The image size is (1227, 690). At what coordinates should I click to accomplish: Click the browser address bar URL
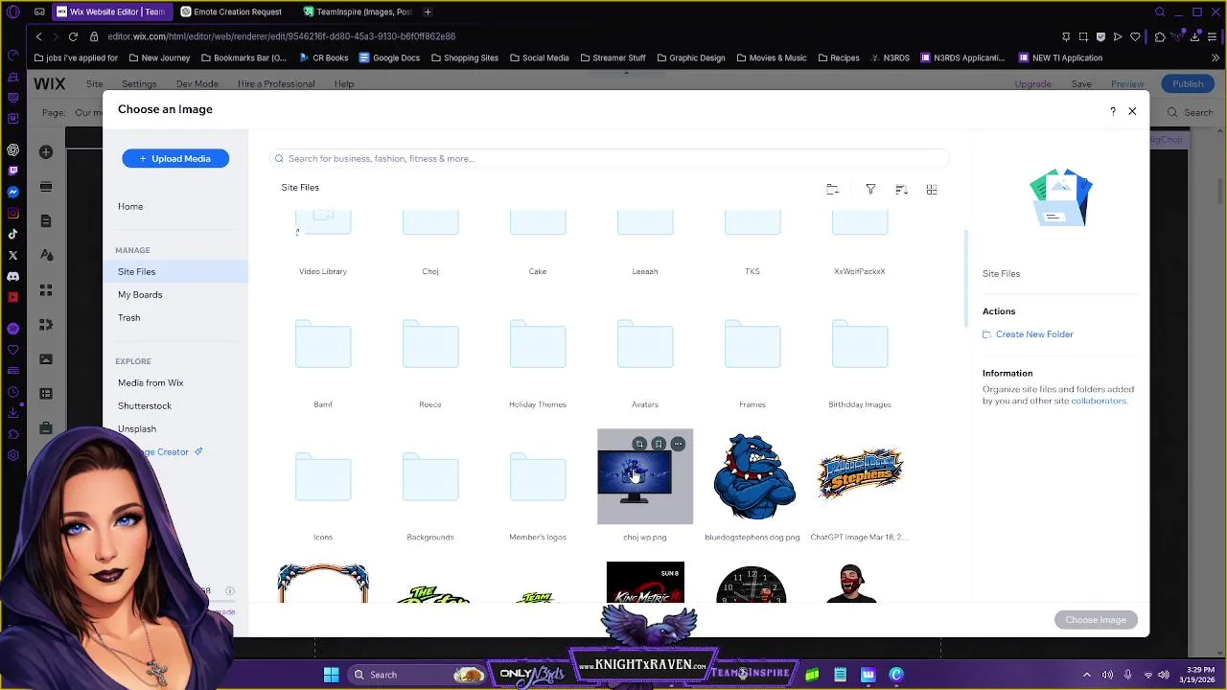(281, 36)
